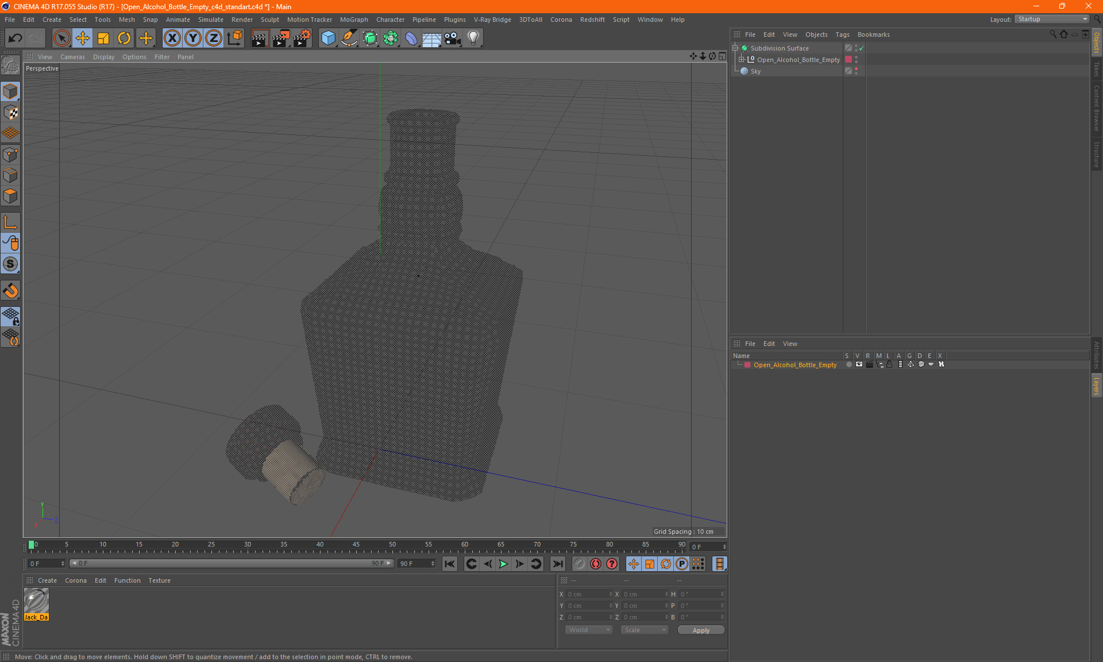
Task: Toggle Y axis lock
Action: point(193,39)
